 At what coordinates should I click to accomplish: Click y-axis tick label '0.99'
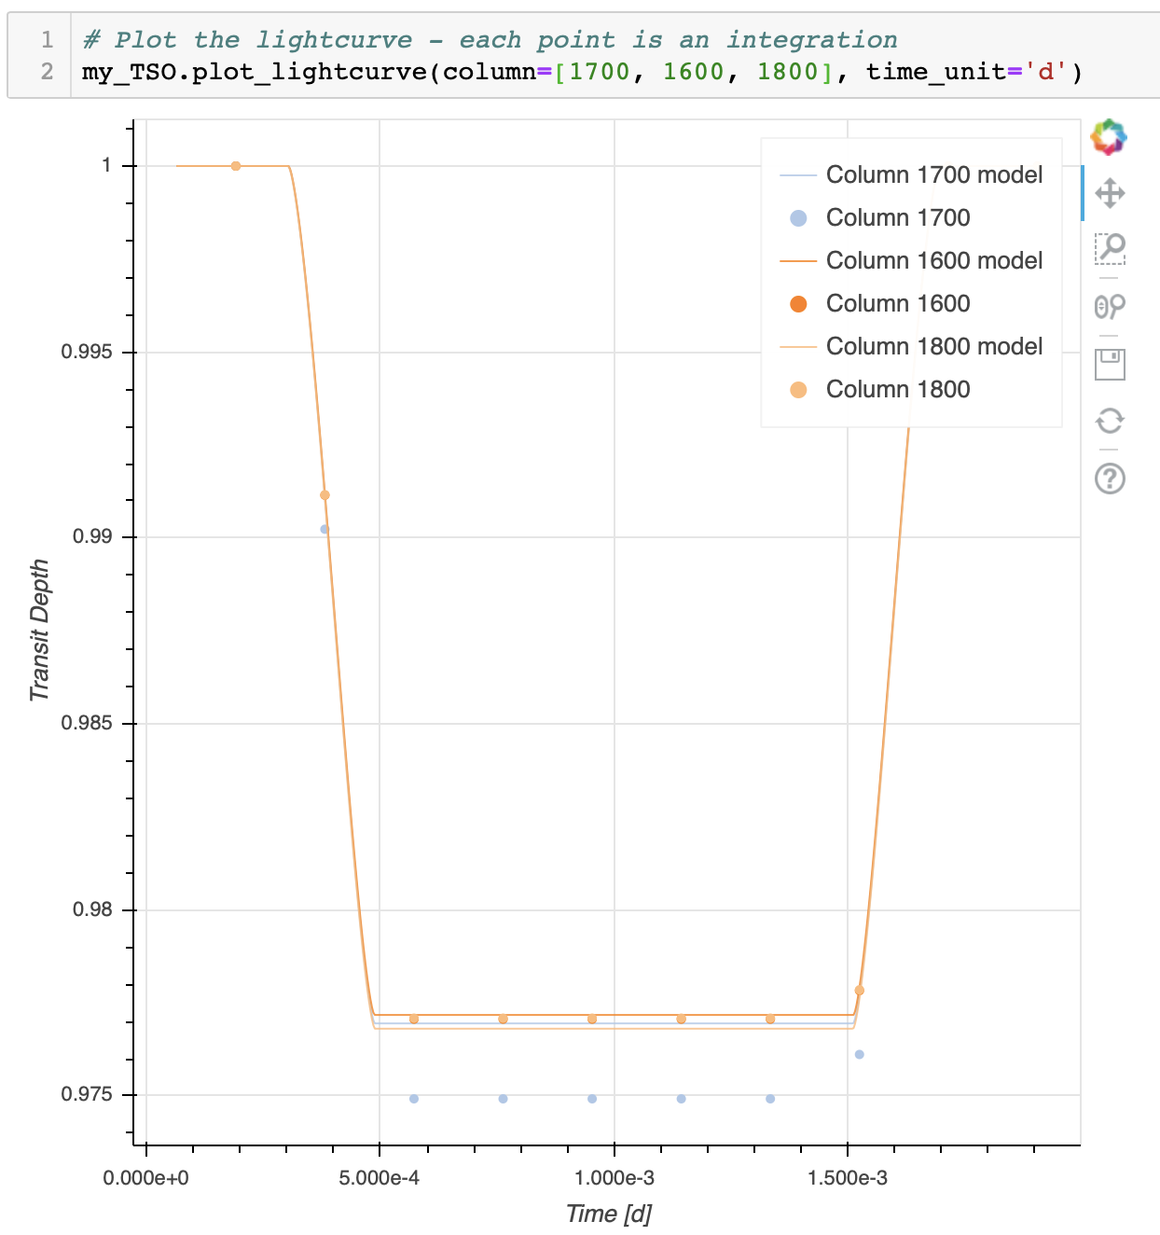[x=91, y=536]
